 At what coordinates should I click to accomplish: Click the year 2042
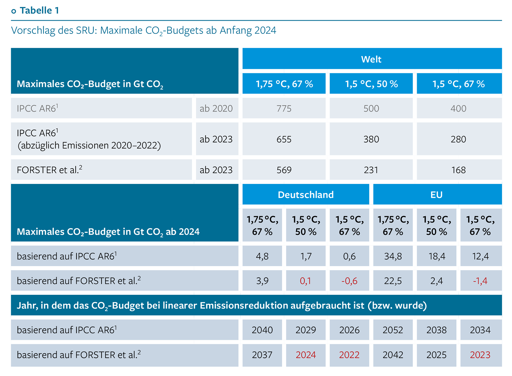coord(393,355)
